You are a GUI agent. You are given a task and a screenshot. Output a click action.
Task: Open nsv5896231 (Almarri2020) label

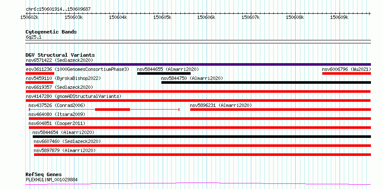pos(221,105)
